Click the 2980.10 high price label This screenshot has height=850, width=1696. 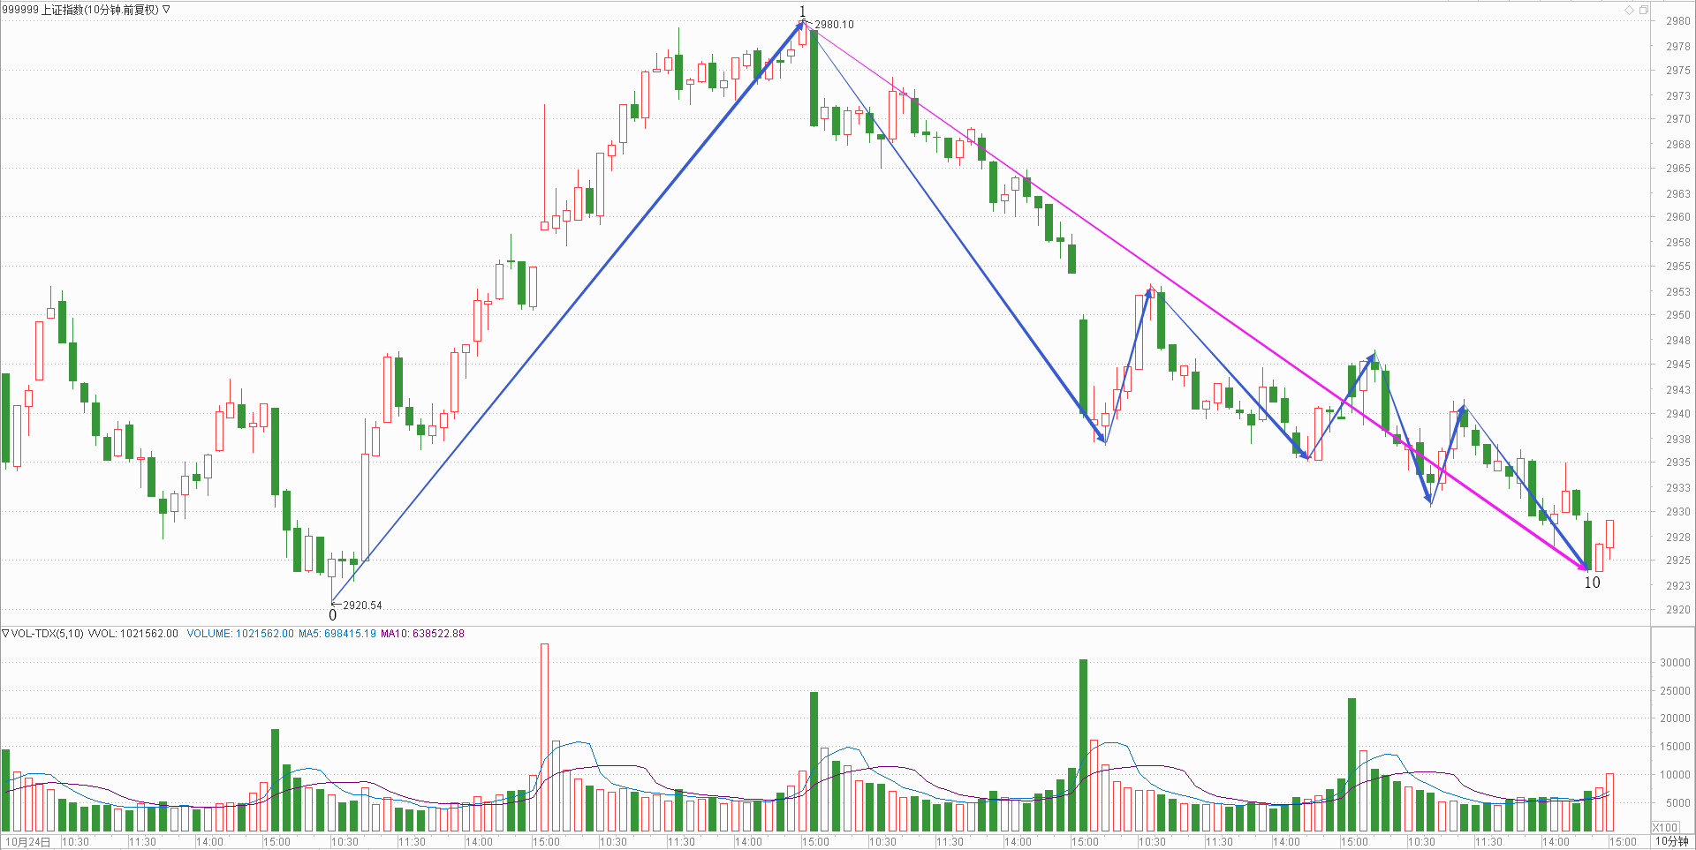[x=834, y=25]
